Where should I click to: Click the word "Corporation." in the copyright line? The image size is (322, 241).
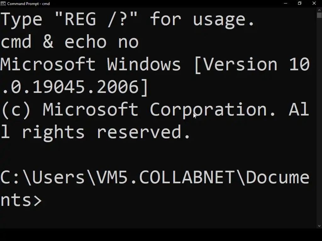[x=213, y=110]
